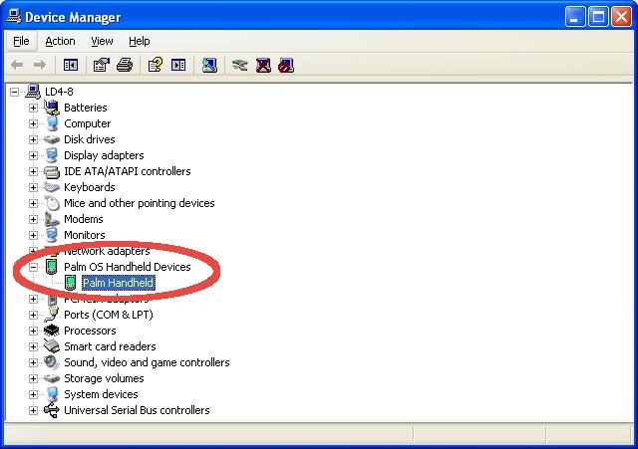Screen dimensions: 638x449
Task: Select the LD4-8 root label
Action: 59,92
